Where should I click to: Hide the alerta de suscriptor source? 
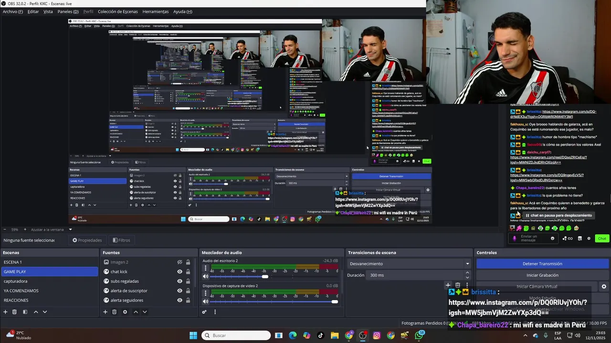pyautogui.click(x=179, y=291)
